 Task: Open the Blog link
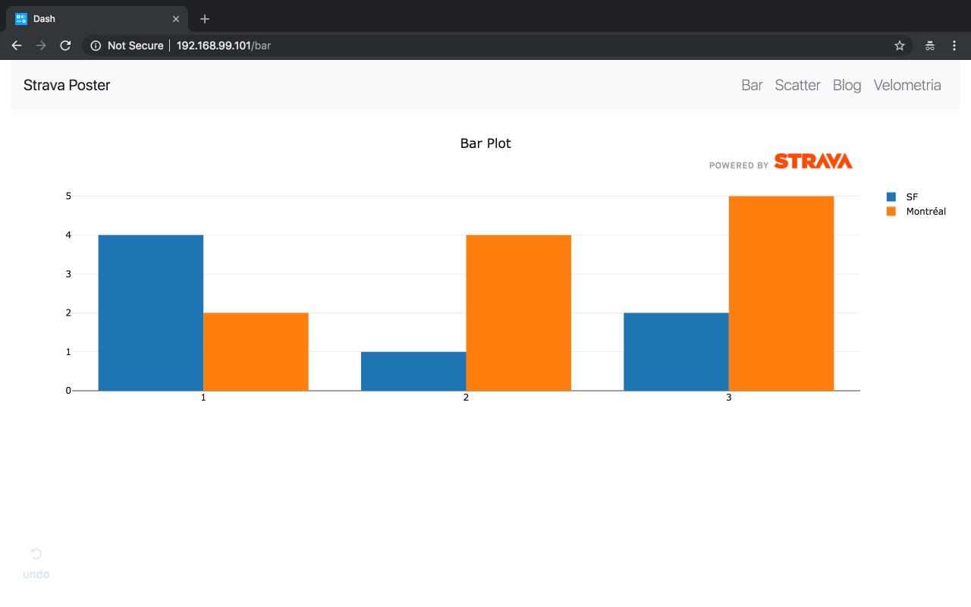pos(847,85)
